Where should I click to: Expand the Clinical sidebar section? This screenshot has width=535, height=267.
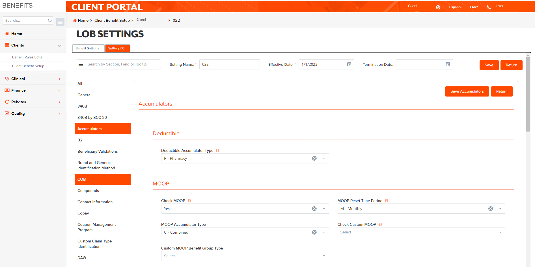pos(59,79)
